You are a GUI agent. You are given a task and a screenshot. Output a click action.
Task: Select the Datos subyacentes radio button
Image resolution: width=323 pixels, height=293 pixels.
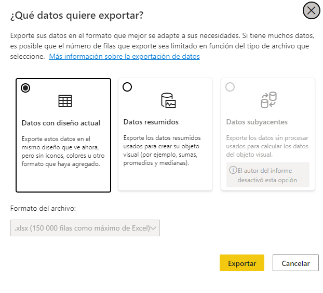230,87
